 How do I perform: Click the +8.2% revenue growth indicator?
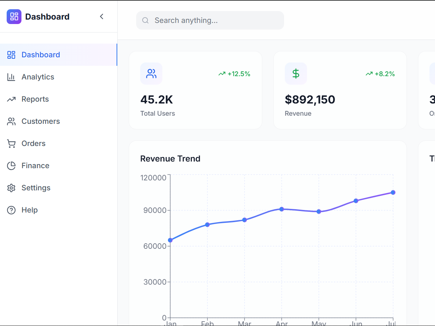click(380, 74)
